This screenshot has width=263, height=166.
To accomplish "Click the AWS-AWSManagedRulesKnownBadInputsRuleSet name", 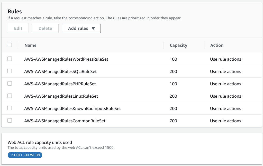I will (x=72, y=108).
